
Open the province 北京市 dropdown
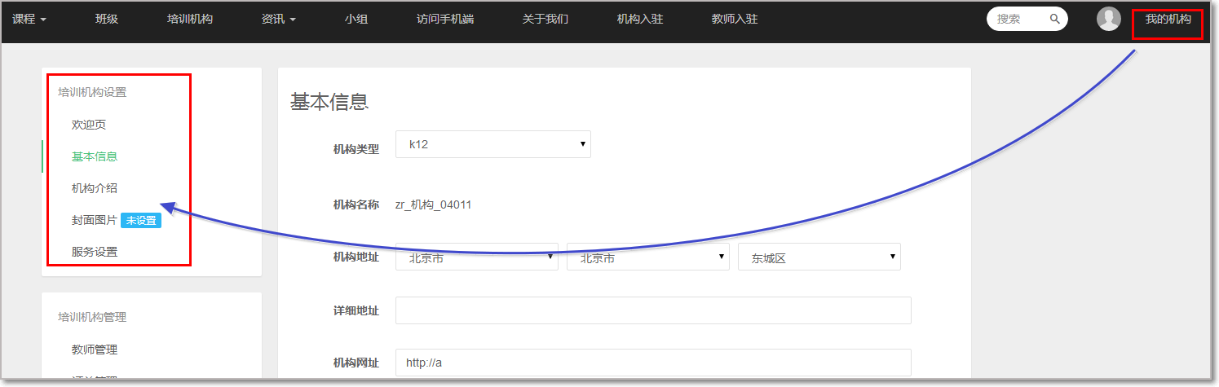point(477,257)
